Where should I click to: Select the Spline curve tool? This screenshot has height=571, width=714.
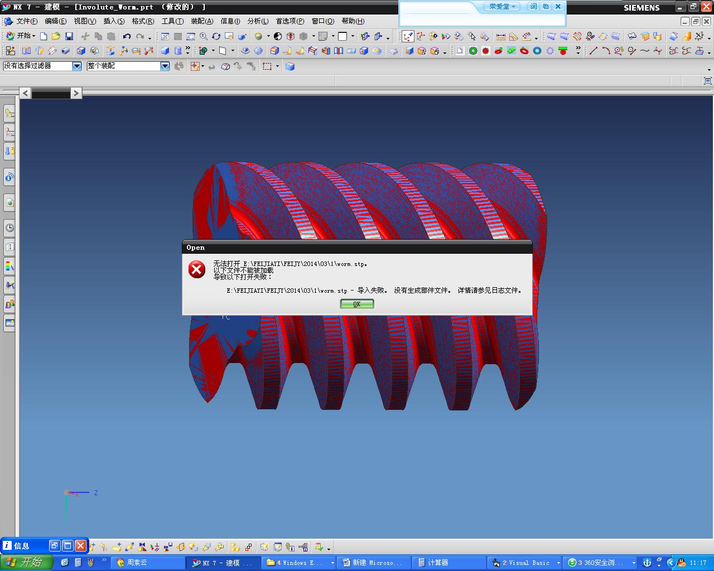[x=645, y=51]
